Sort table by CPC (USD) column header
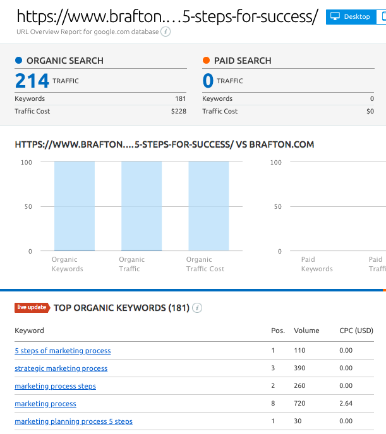Image resolution: width=386 pixels, height=434 pixels. 356,331
